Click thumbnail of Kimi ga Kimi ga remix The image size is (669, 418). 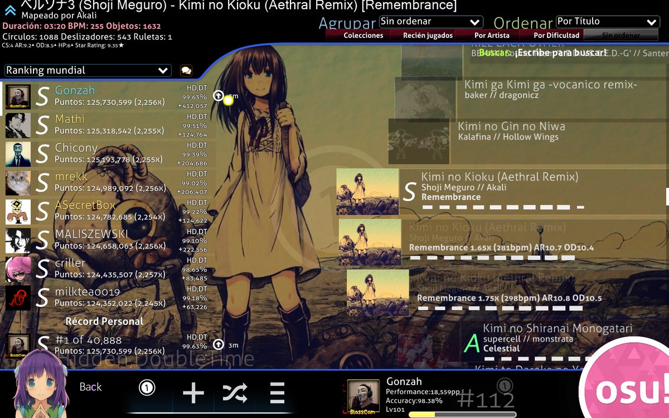(425, 96)
